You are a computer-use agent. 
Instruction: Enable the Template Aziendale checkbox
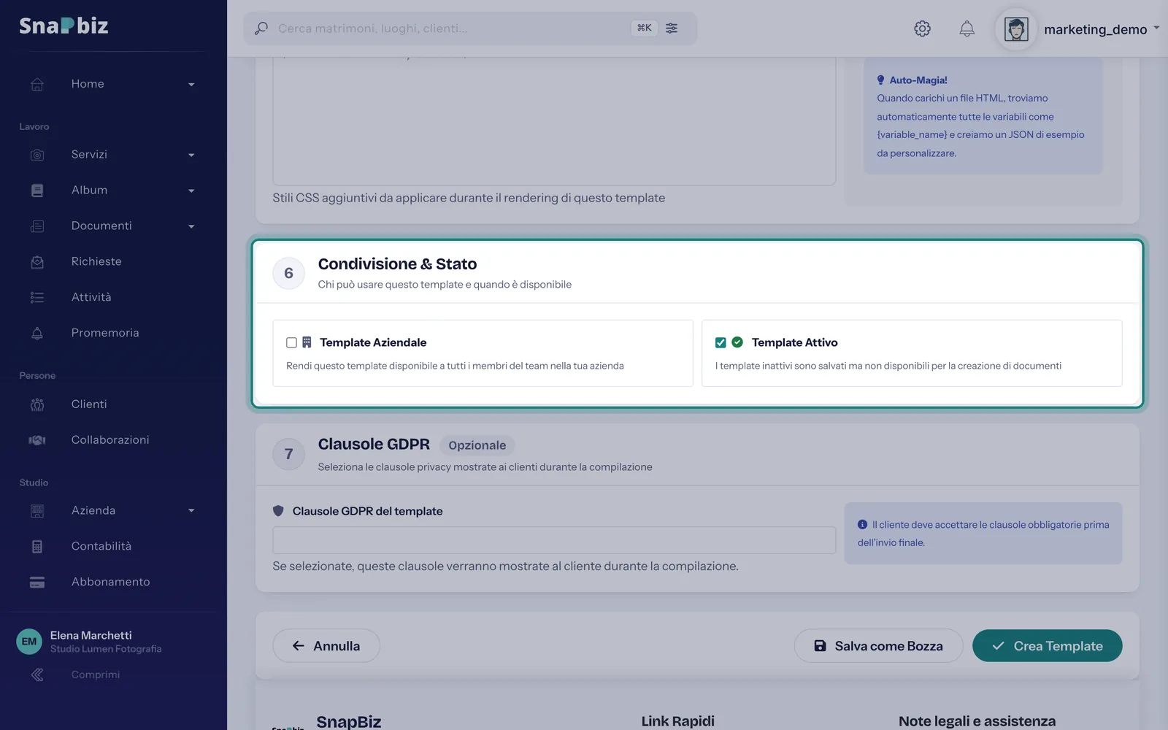pyautogui.click(x=291, y=342)
